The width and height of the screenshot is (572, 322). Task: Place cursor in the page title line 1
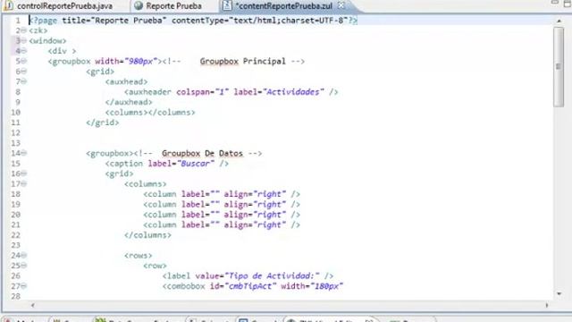pyautogui.click(x=193, y=21)
